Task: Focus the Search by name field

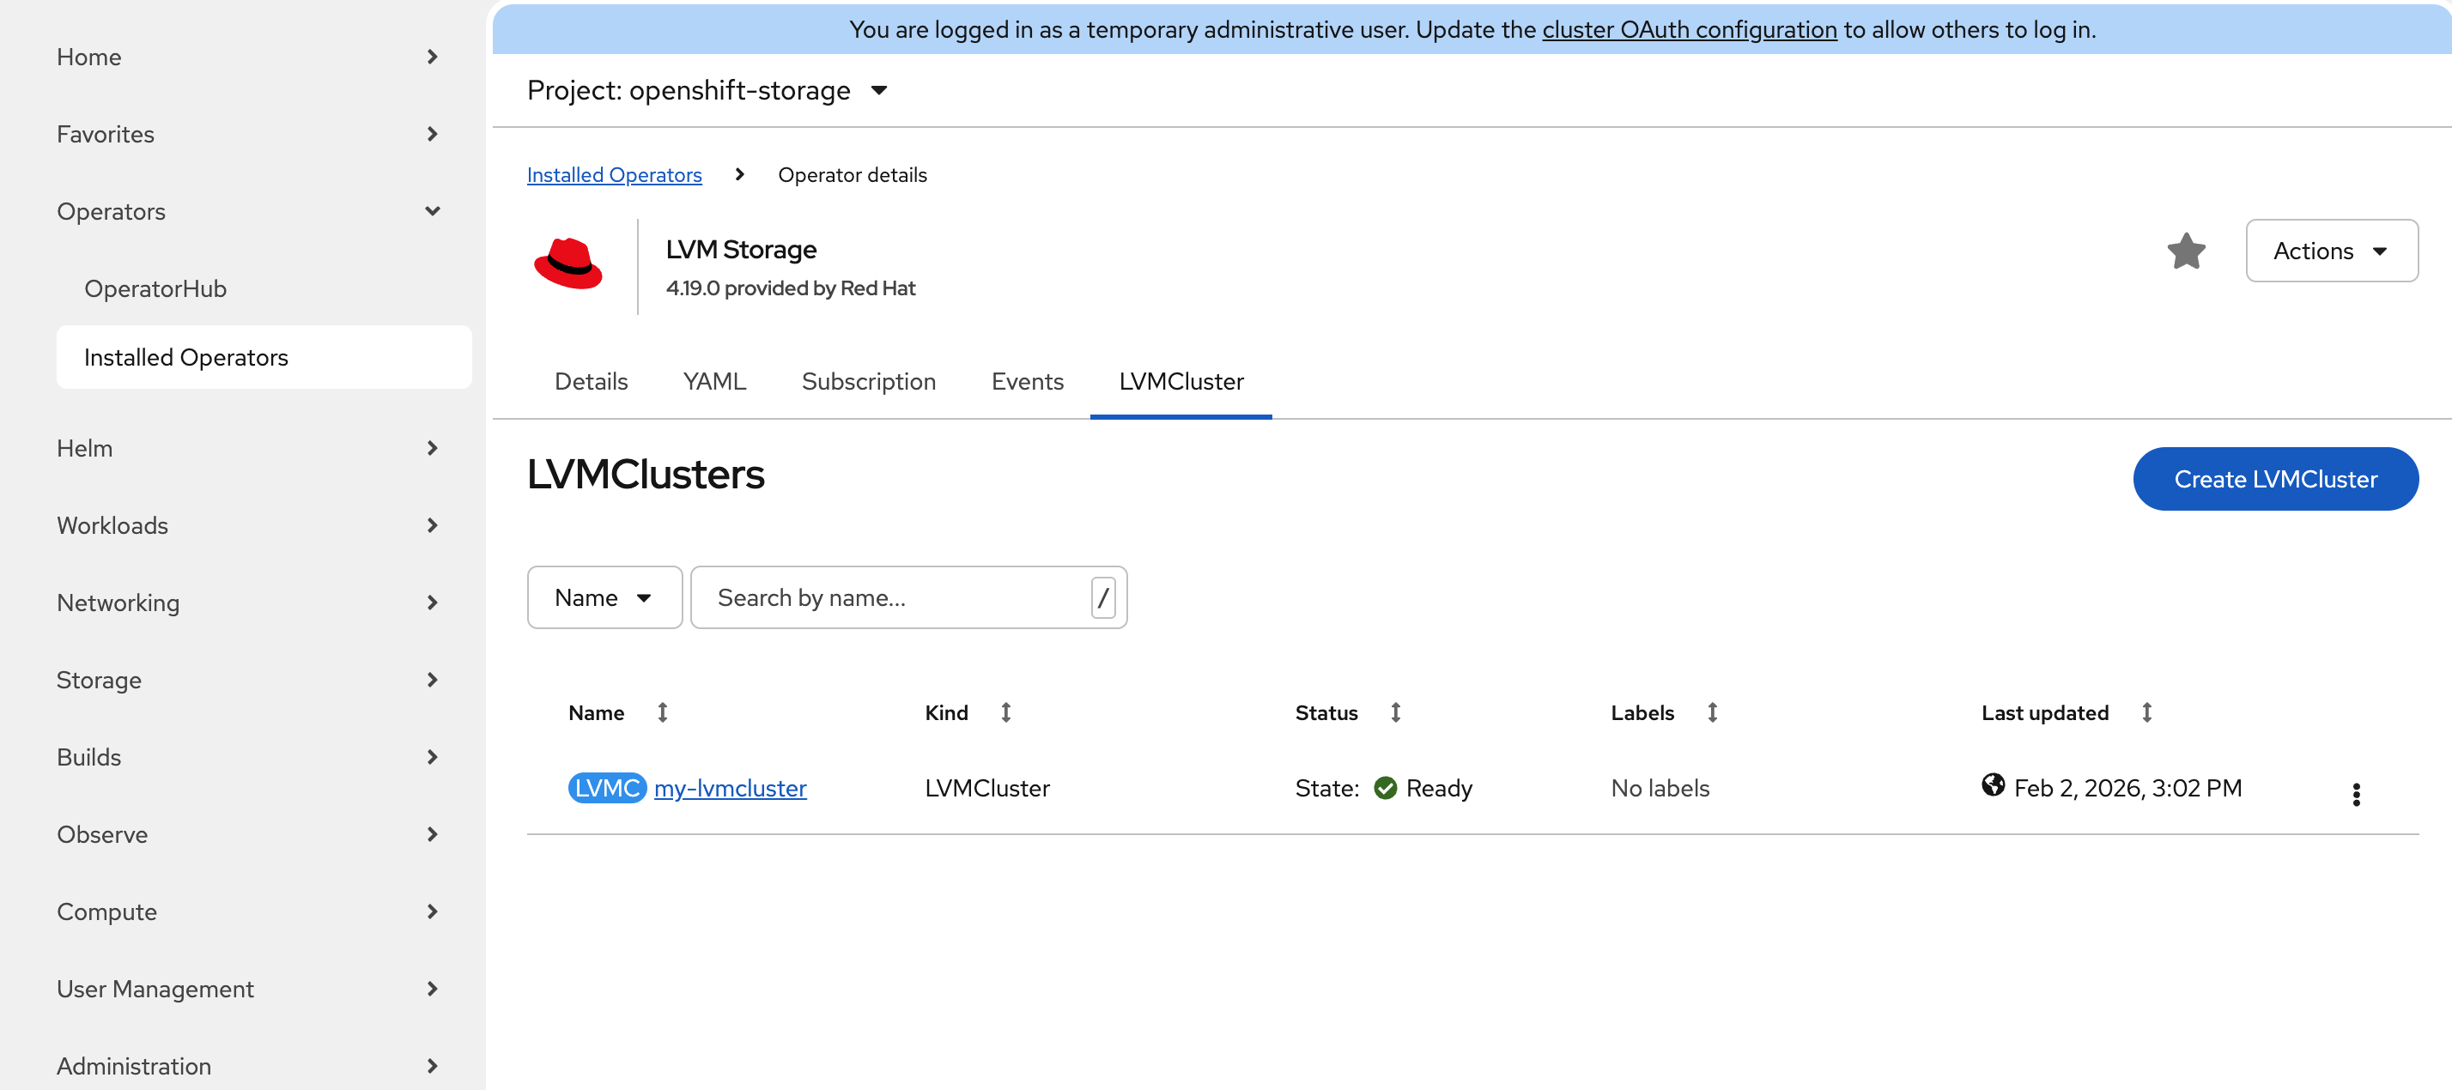Action: pos(908,598)
